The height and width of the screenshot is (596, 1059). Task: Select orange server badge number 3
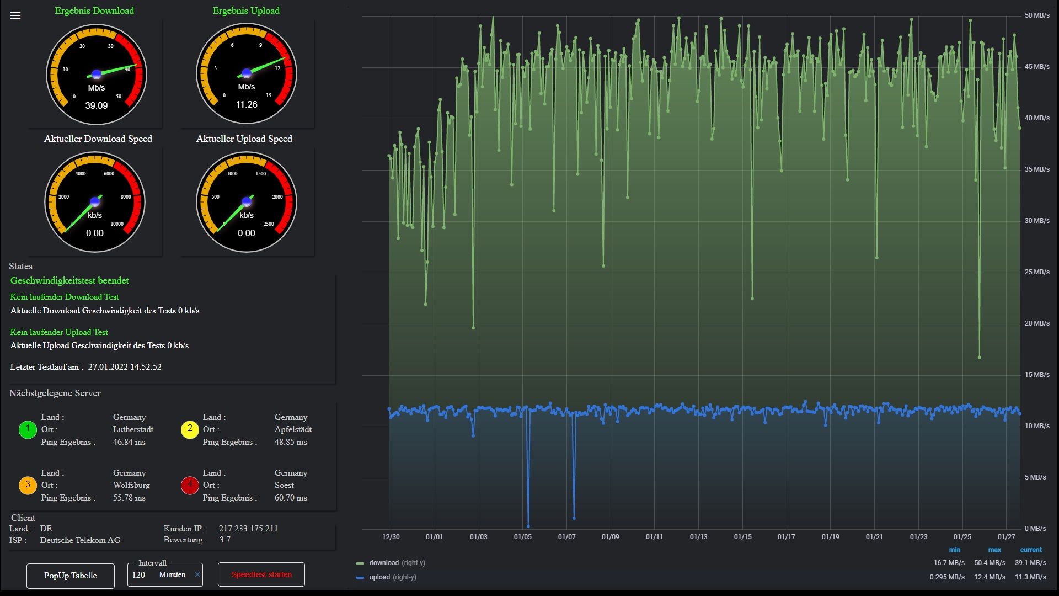point(28,485)
